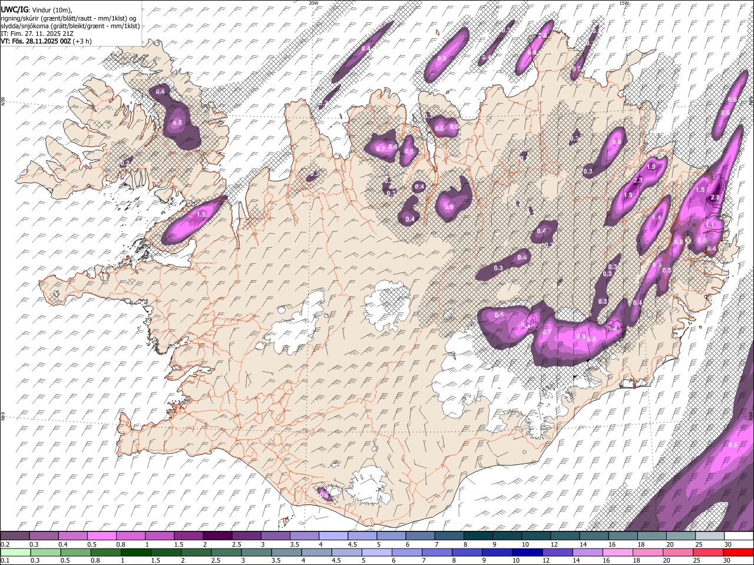
Task: Click the '15W' longitude label
Action: [x=624, y=3]
